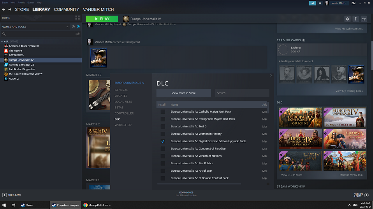The width and height of the screenshot is (373, 209).
Task: Open advanced filter settings icon
Action: coord(77,34)
